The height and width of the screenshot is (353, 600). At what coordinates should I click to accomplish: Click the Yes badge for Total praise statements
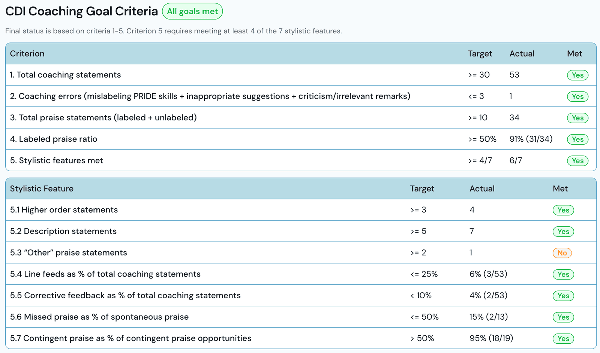pos(577,118)
